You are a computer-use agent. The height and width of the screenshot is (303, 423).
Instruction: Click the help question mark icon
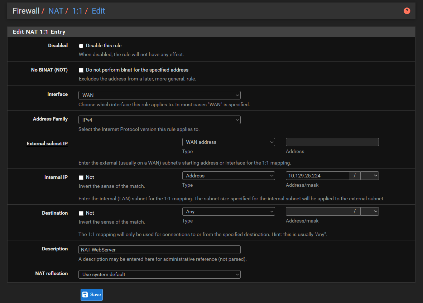(407, 11)
